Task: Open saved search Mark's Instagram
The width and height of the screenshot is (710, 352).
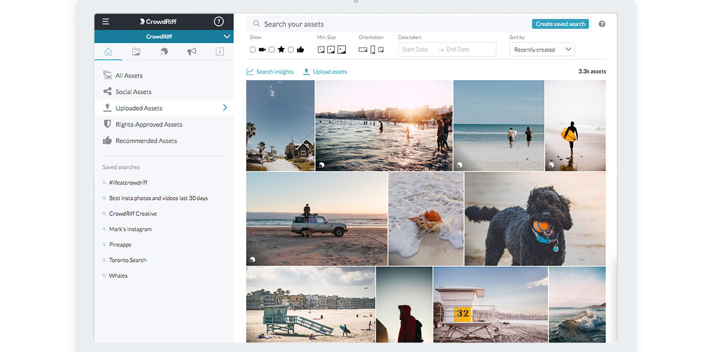Action: [130, 229]
